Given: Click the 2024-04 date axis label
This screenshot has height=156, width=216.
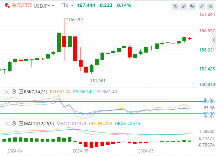Looking at the screenshot, I should (15, 151).
